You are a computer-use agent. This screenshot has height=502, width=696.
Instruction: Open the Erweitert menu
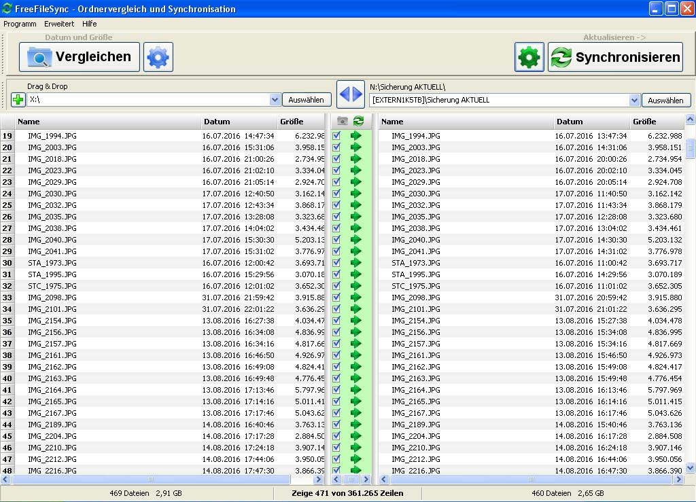click(59, 24)
